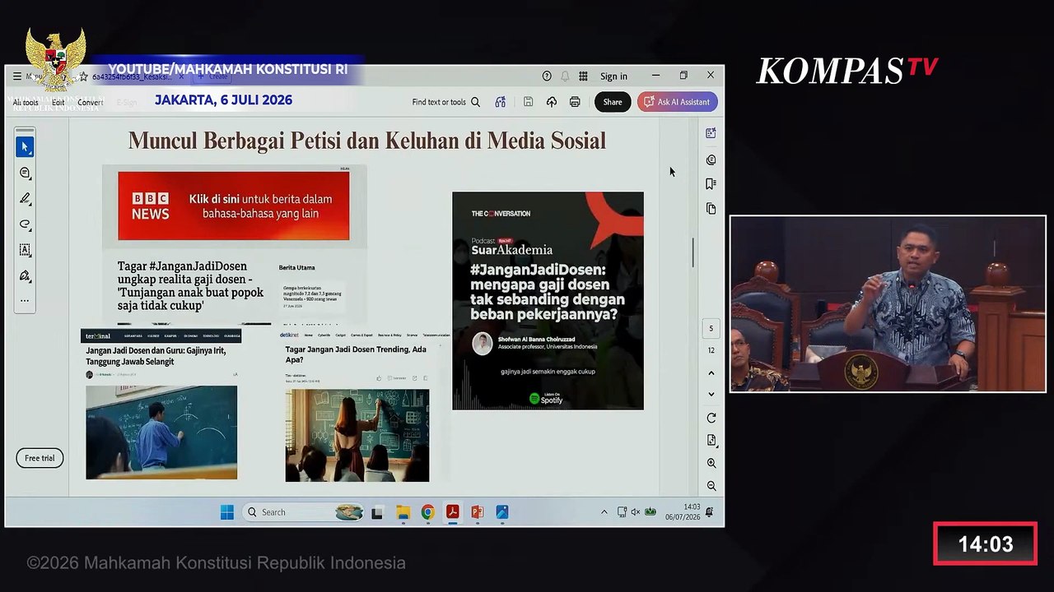The height and width of the screenshot is (592, 1054).
Task: Close the open PDF document tab
Action: point(181,76)
